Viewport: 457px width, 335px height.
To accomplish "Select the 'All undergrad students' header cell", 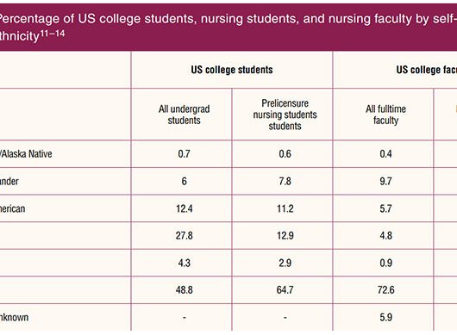I will [184, 115].
